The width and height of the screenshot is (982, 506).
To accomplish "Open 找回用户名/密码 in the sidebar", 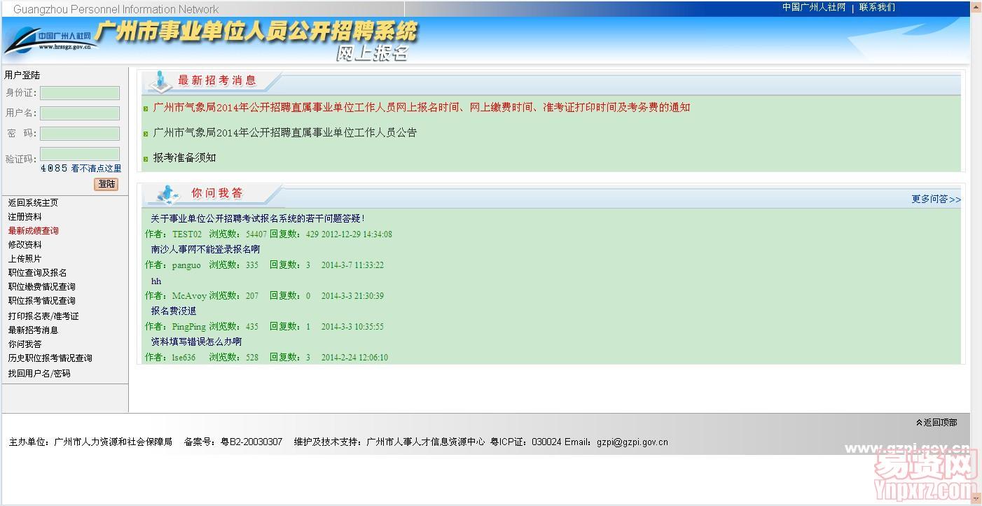I will coord(39,374).
